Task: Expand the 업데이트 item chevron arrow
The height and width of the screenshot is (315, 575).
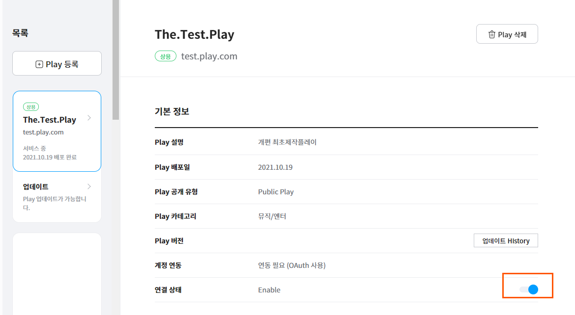Action: (x=89, y=186)
